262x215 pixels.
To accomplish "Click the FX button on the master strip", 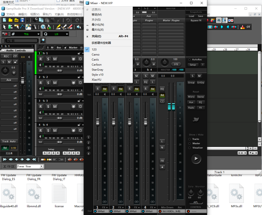I will pos(162,161).
